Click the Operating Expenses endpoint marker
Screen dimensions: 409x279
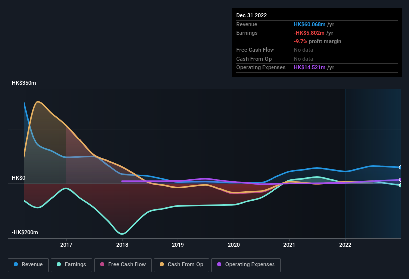coord(400,180)
